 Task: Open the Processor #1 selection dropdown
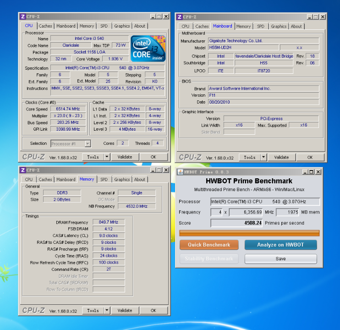coord(88,143)
